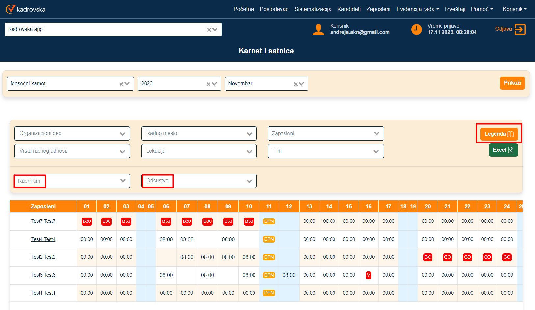Click Test7's B30 badge on day 01
Image resolution: width=535 pixels, height=310 pixels.
[87, 221]
